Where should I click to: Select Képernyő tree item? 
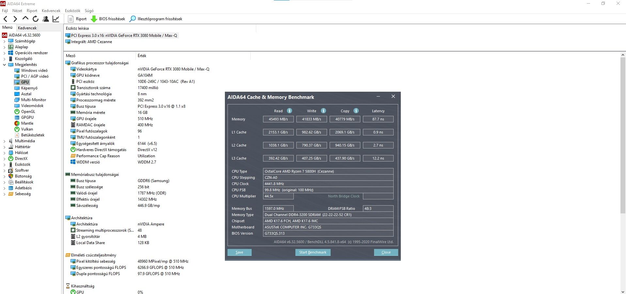[x=26, y=88]
